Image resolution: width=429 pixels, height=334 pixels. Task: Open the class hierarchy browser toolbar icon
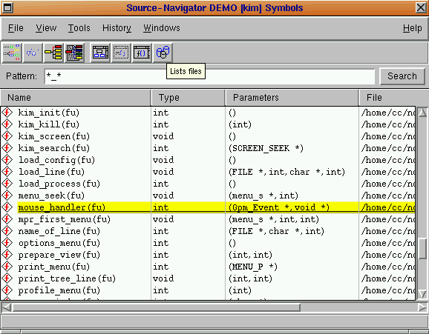[12, 53]
